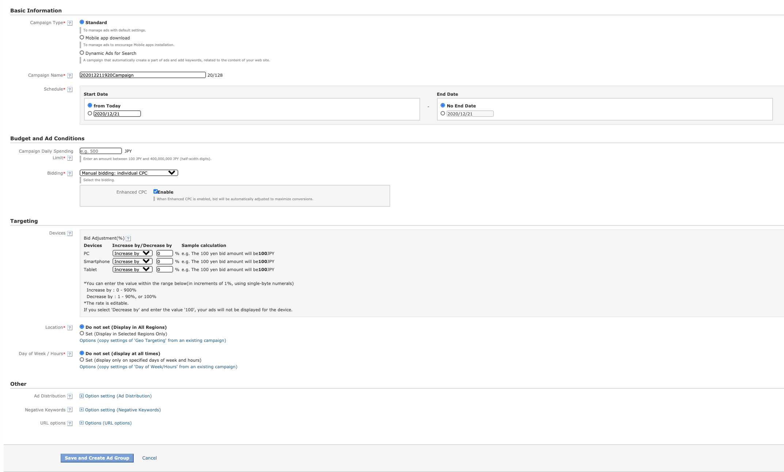The width and height of the screenshot is (784, 472).
Task: Select No End Date radio button
Action: [442, 105]
